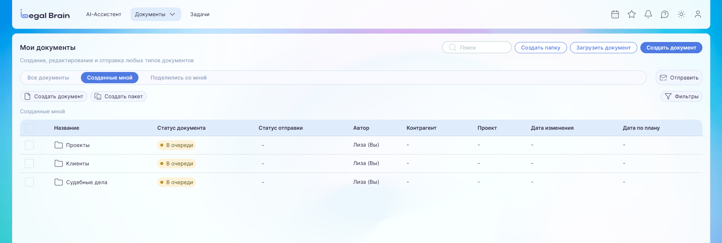Open the Фильтры filter panel
Screen dimensions: 722x243
pyautogui.click(x=681, y=96)
